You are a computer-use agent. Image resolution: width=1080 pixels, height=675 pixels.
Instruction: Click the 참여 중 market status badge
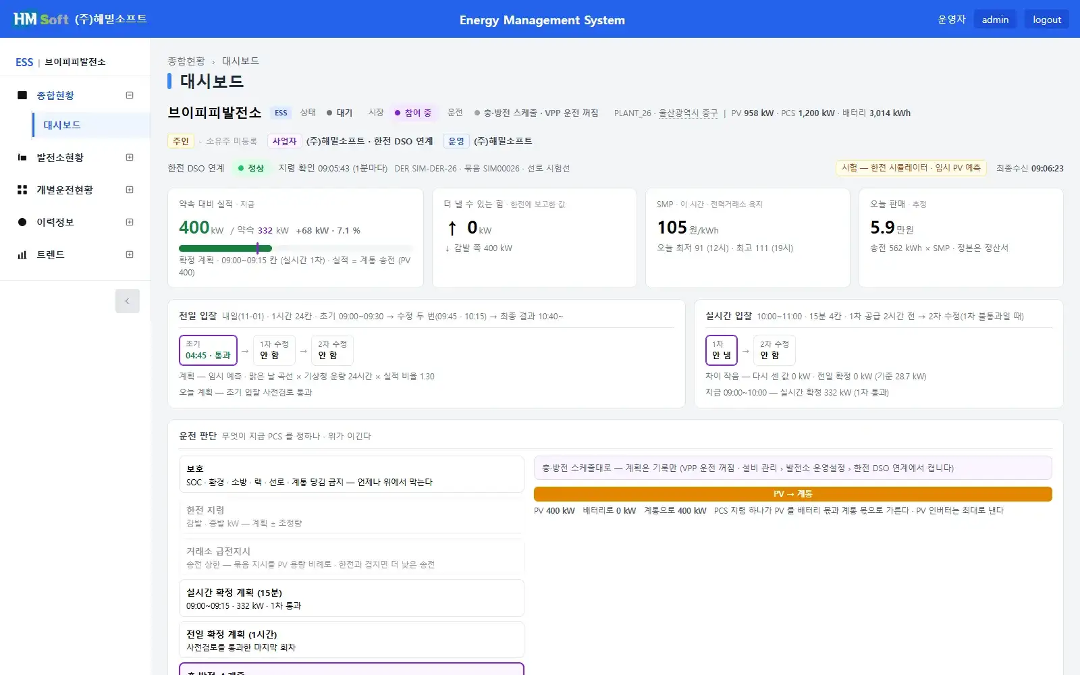tap(413, 113)
